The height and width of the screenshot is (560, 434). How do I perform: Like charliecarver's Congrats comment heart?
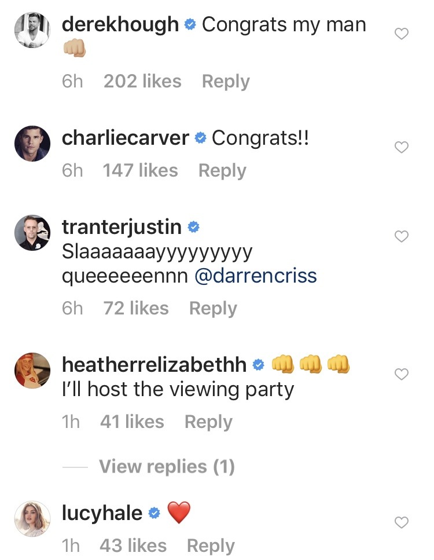pos(401,148)
